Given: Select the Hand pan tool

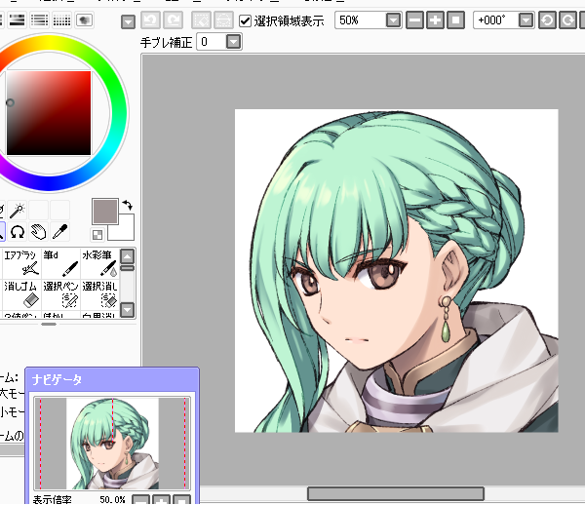Looking at the screenshot, I should 38,232.
